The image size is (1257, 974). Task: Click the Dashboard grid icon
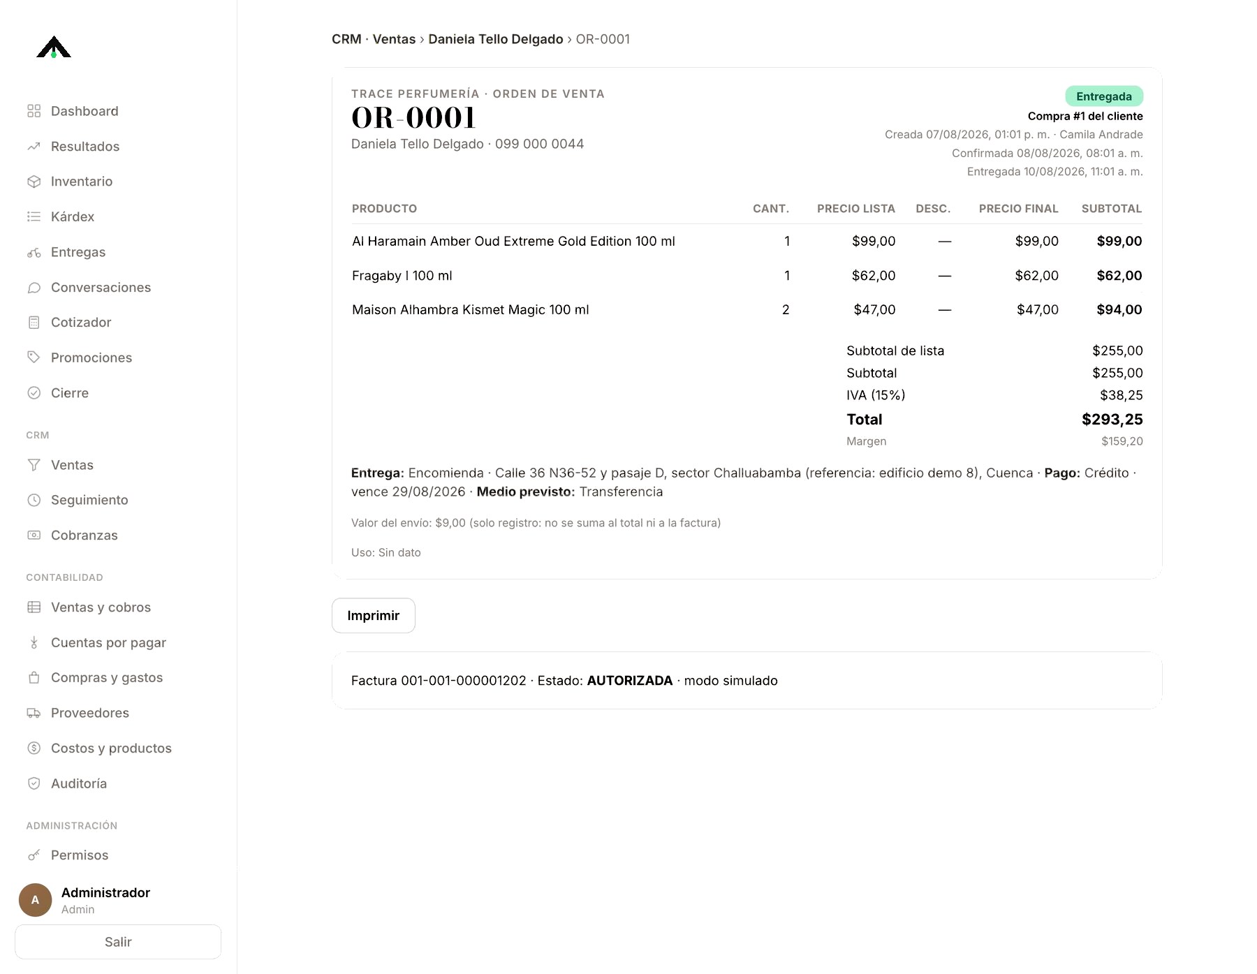34,111
